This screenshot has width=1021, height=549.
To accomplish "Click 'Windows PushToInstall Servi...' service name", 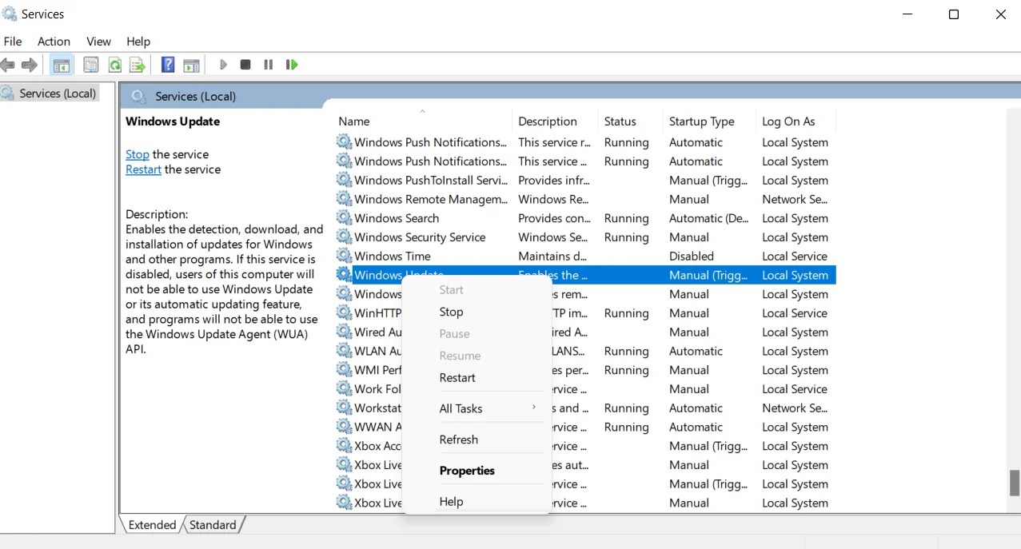I will pyautogui.click(x=431, y=180).
